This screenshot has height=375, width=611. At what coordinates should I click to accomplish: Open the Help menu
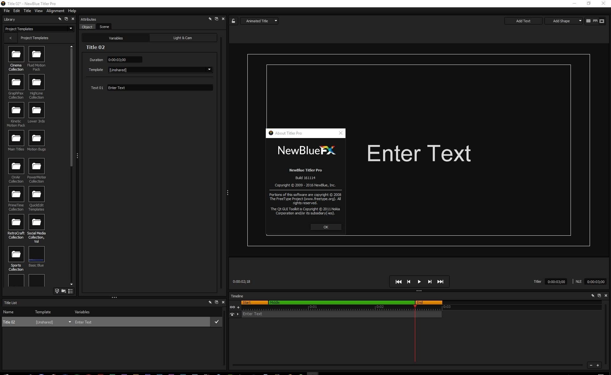point(72,11)
